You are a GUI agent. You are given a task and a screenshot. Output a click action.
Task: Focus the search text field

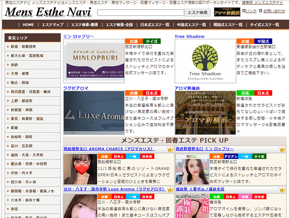141,13
